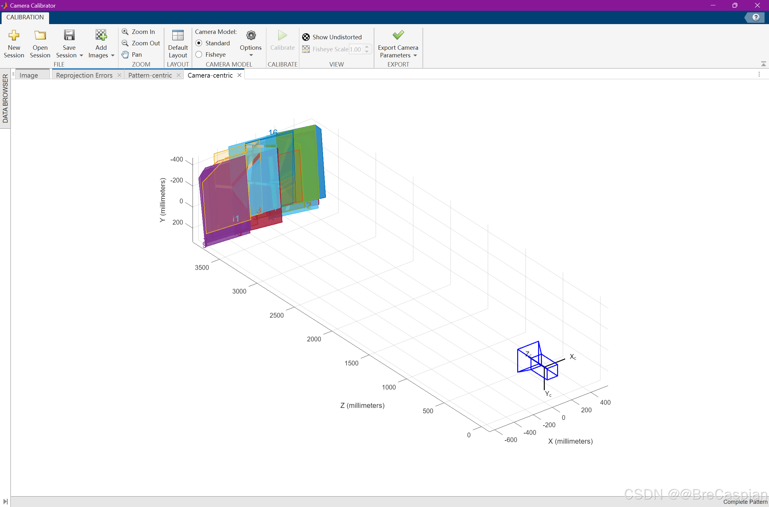
Task: Open camera model Options gear
Action: pyautogui.click(x=251, y=35)
